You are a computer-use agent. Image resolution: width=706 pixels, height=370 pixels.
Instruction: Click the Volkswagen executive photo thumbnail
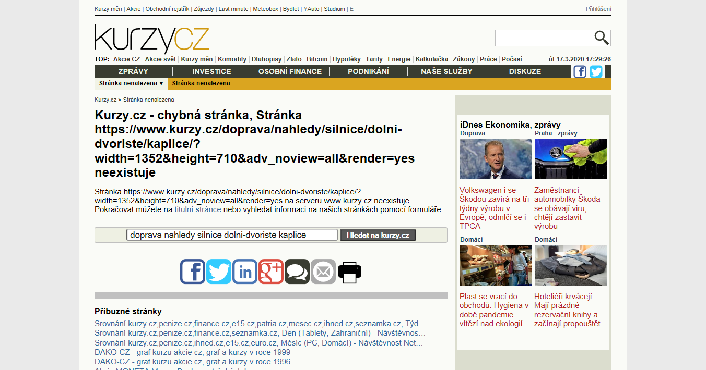point(496,159)
